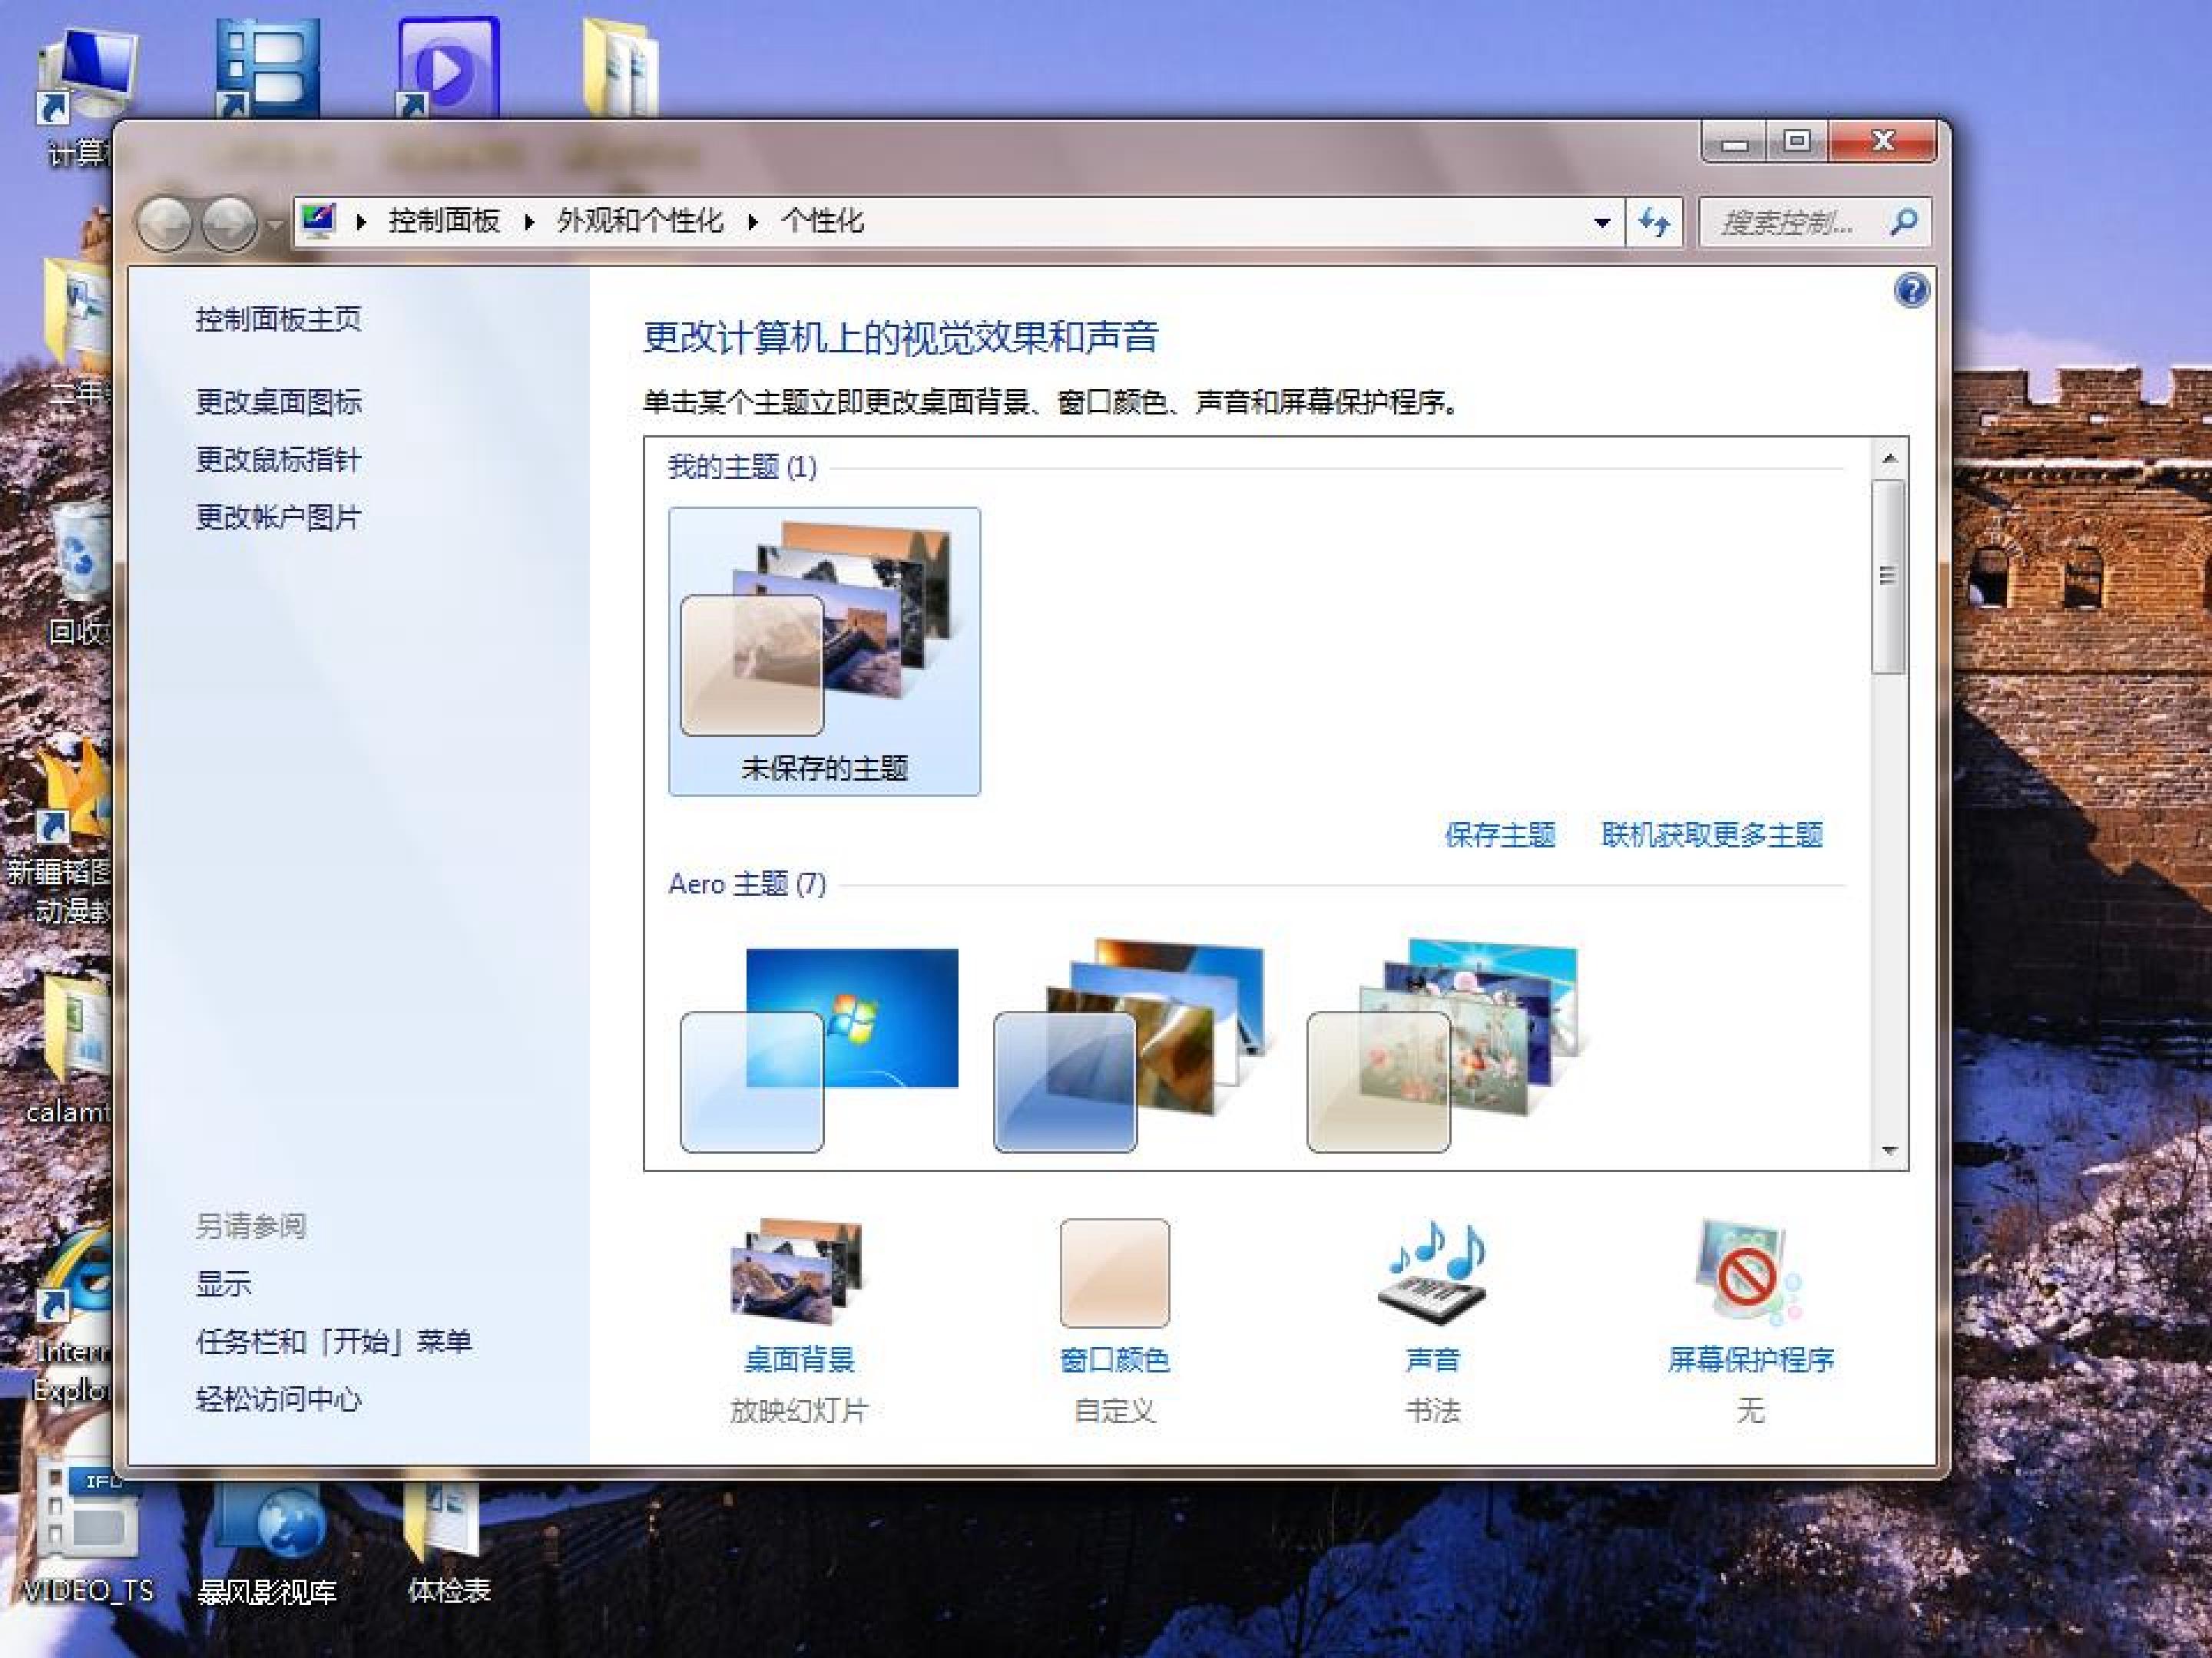Click the theme list scroll down arrow
The height and width of the screenshot is (1658, 2212).
[x=1889, y=1151]
